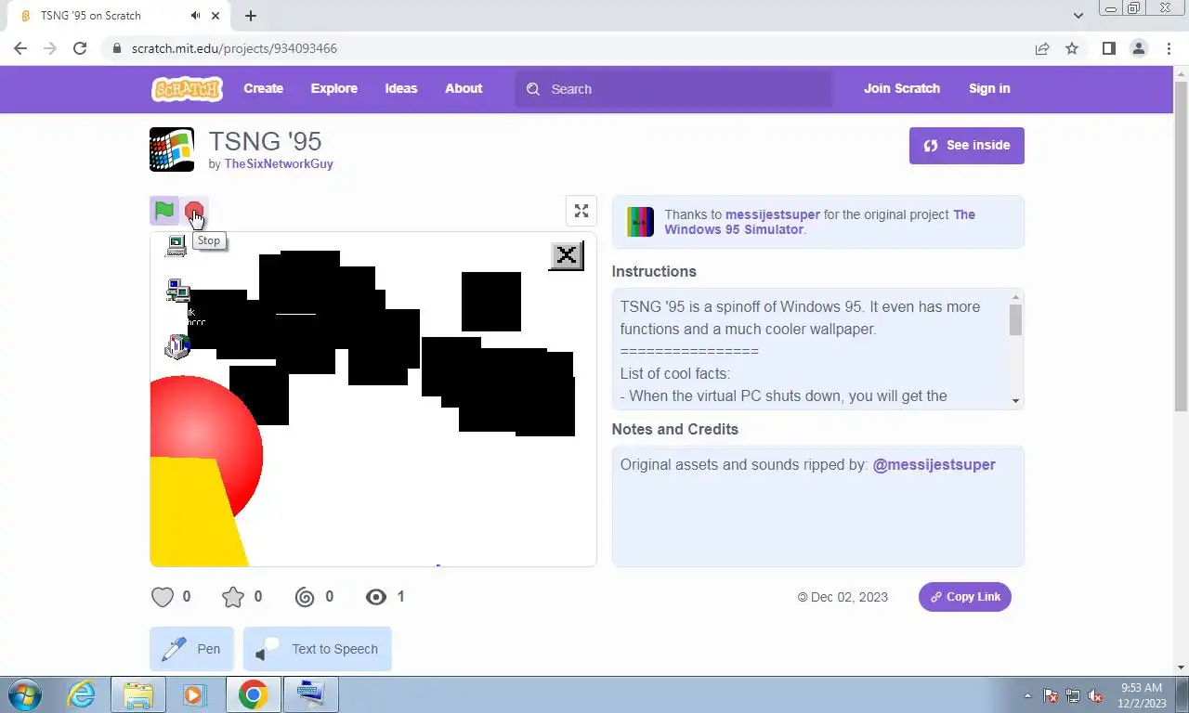Open a new browser tab

251,16
